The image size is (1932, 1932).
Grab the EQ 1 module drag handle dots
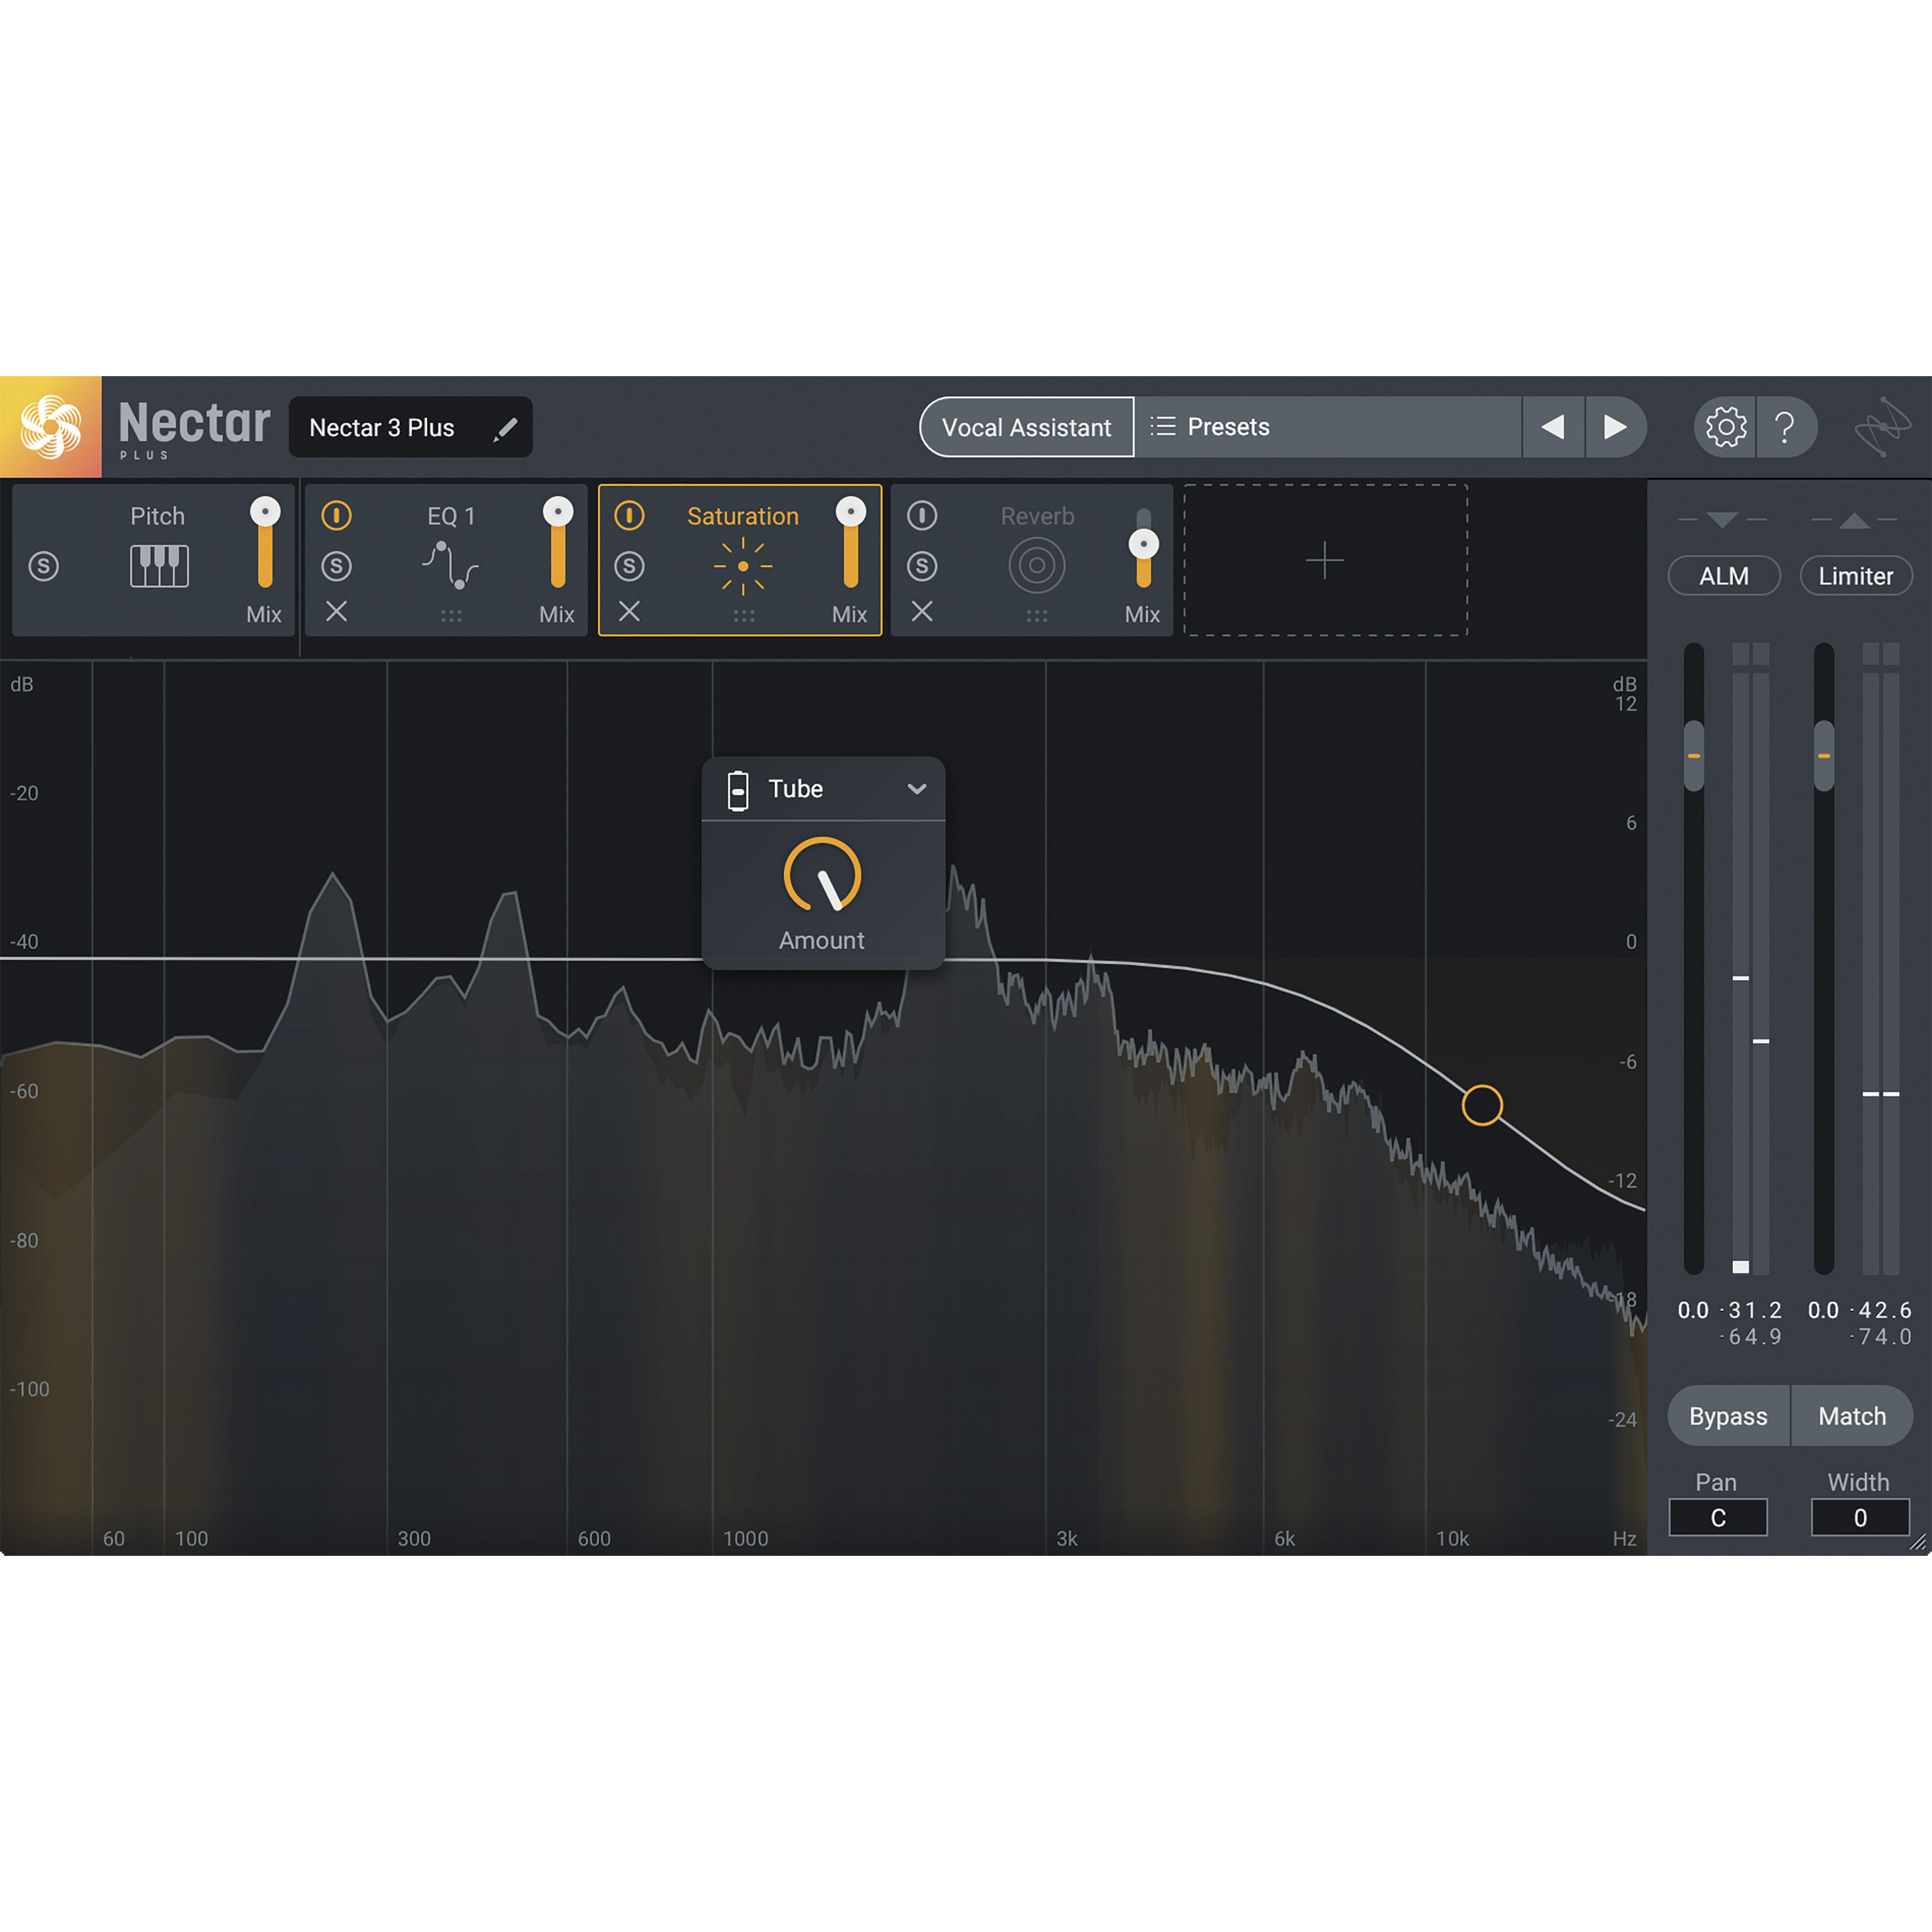pos(451,616)
